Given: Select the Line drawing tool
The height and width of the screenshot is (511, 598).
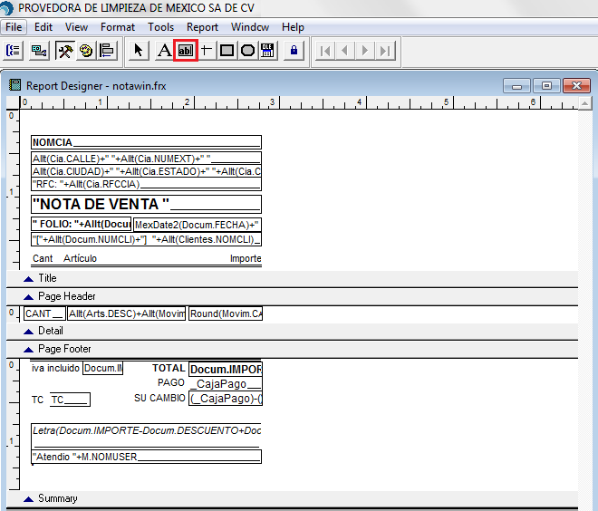Looking at the screenshot, I should 207,51.
